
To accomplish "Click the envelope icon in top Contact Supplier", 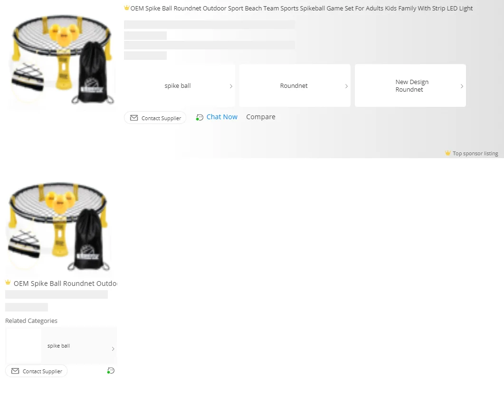I will (133, 118).
